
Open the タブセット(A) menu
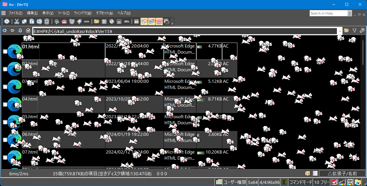pyautogui.click(x=104, y=13)
